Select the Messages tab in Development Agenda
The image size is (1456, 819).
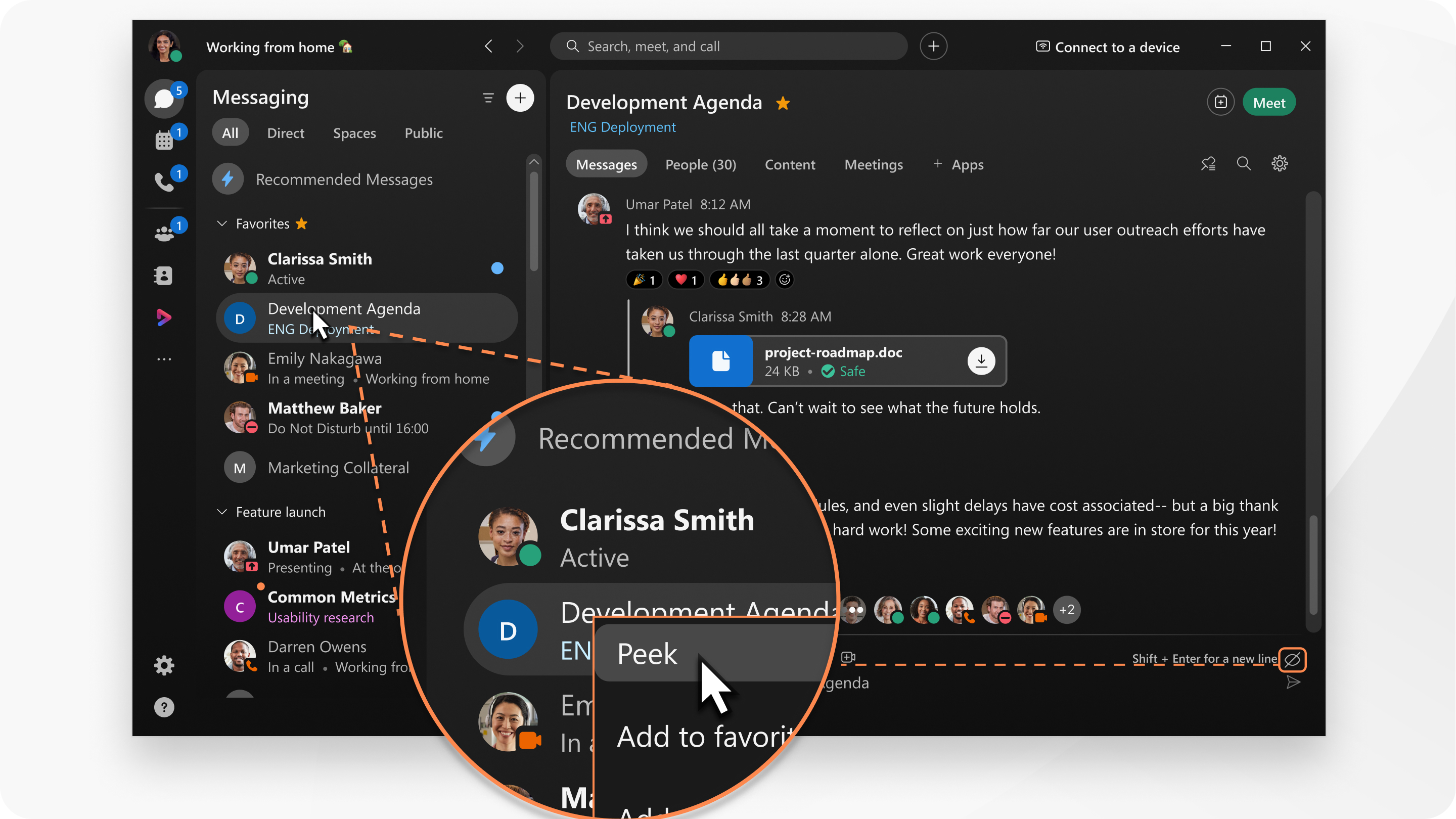pos(606,164)
